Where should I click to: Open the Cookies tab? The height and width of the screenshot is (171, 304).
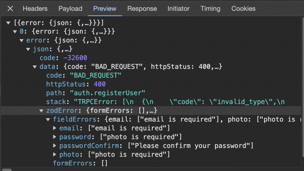tap(243, 9)
